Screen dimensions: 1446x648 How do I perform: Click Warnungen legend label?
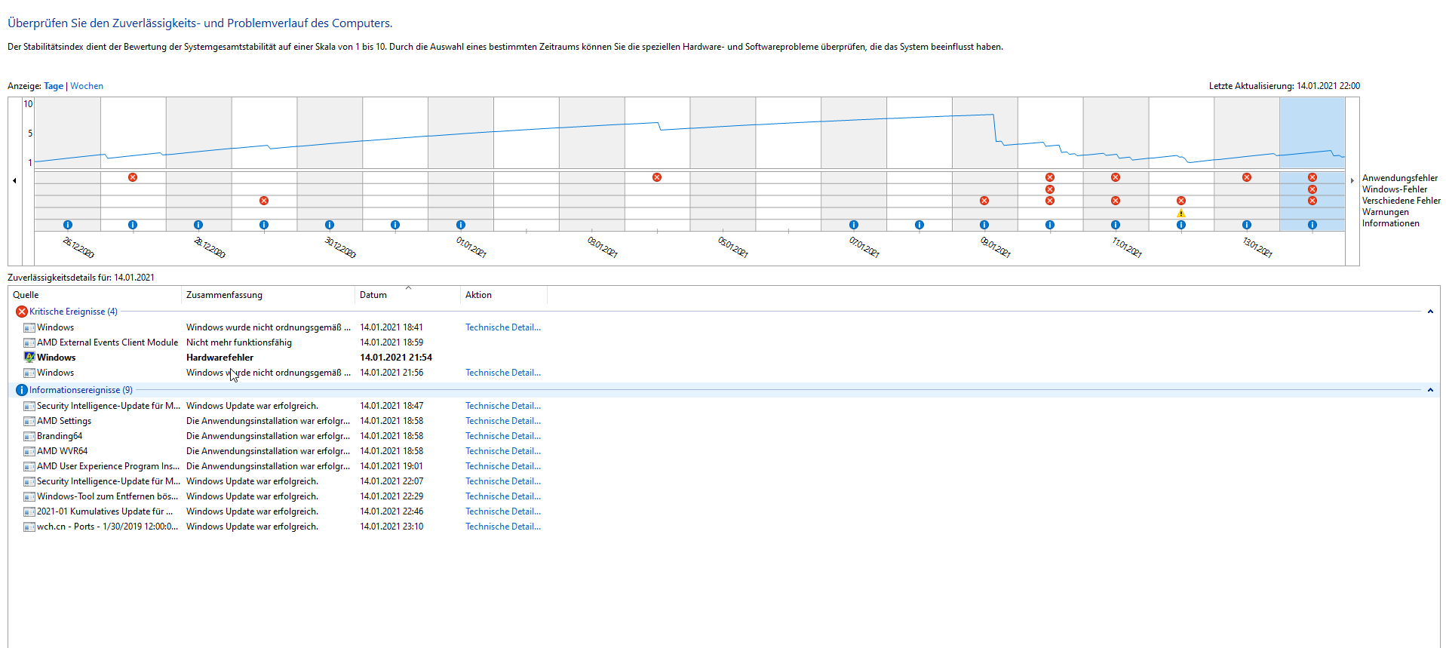[1385, 212]
